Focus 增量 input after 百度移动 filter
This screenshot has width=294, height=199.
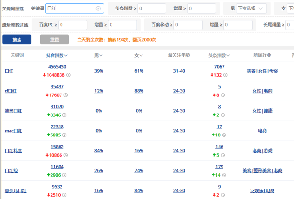[238, 25]
